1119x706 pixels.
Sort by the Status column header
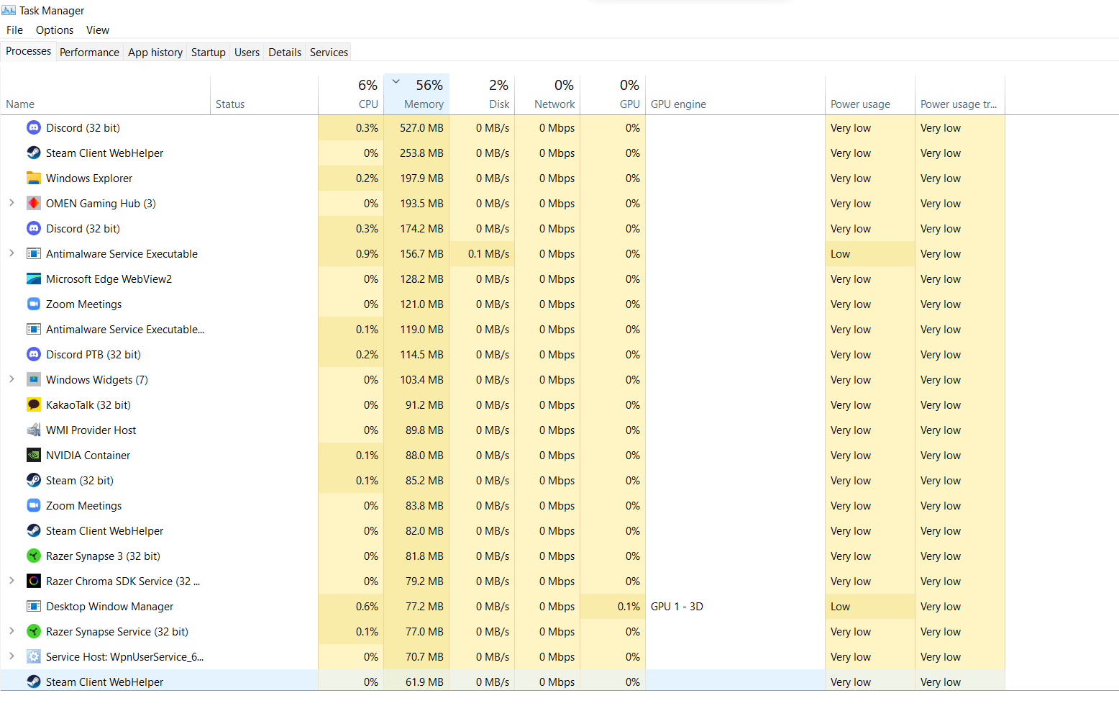tap(264, 95)
